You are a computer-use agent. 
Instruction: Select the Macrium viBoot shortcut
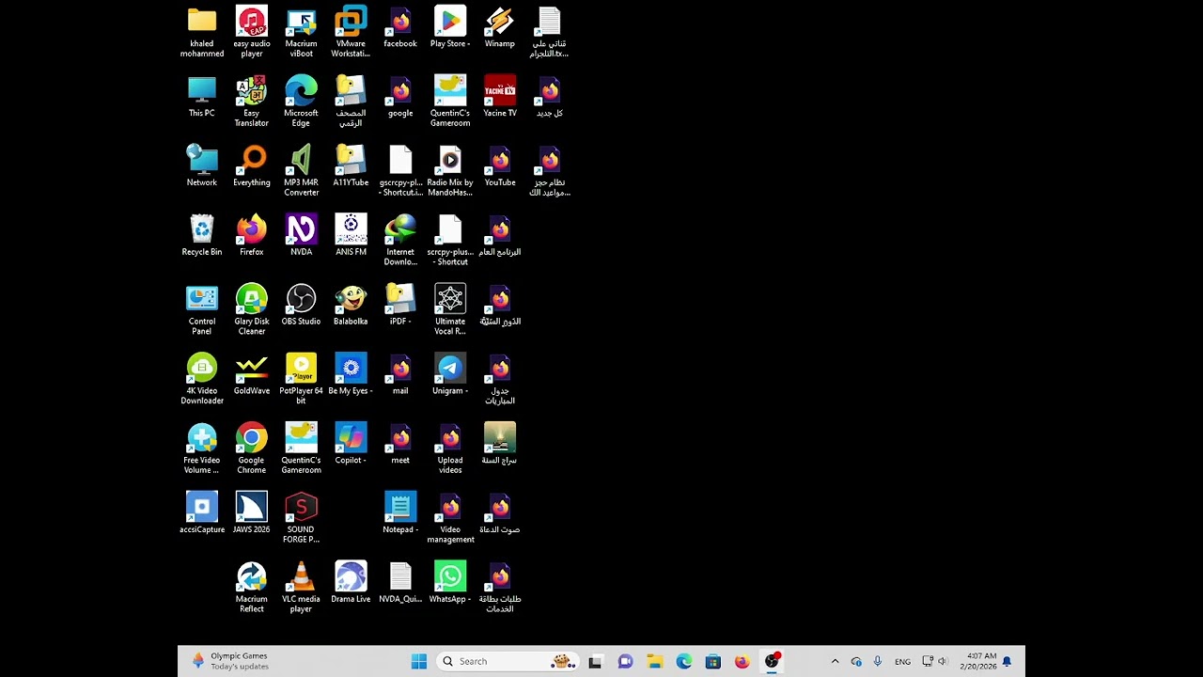(301, 31)
